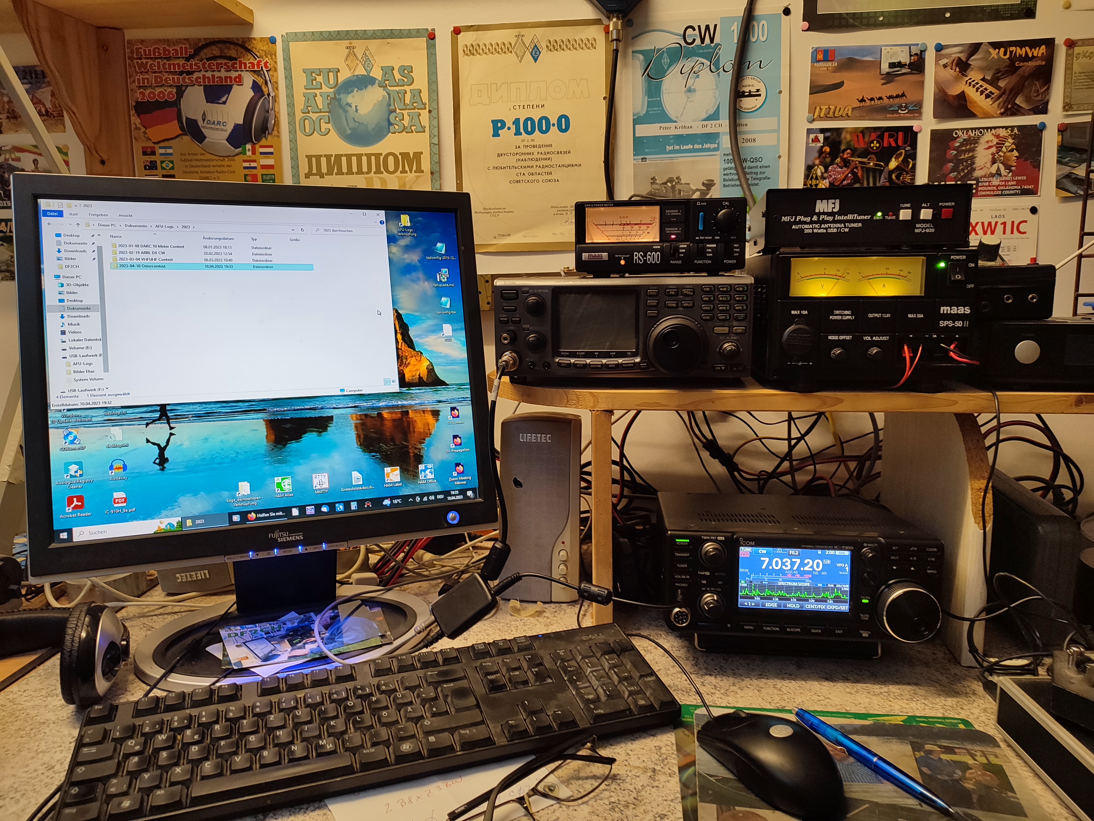
Task: Click the DEU language indicator
Action: pyautogui.click(x=440, y=497)
